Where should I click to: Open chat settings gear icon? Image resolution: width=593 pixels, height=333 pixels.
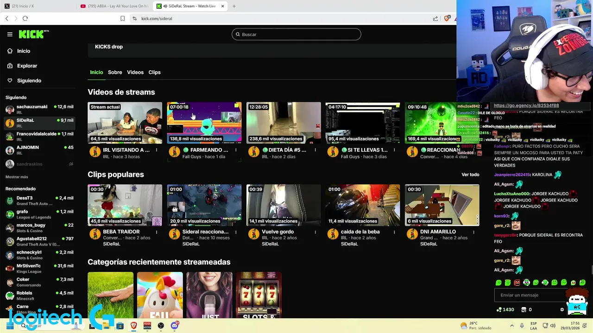(562, 309)
